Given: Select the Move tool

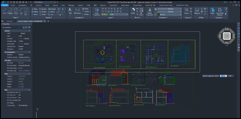Looking at the screenshot, I should [x=35, y=14].
